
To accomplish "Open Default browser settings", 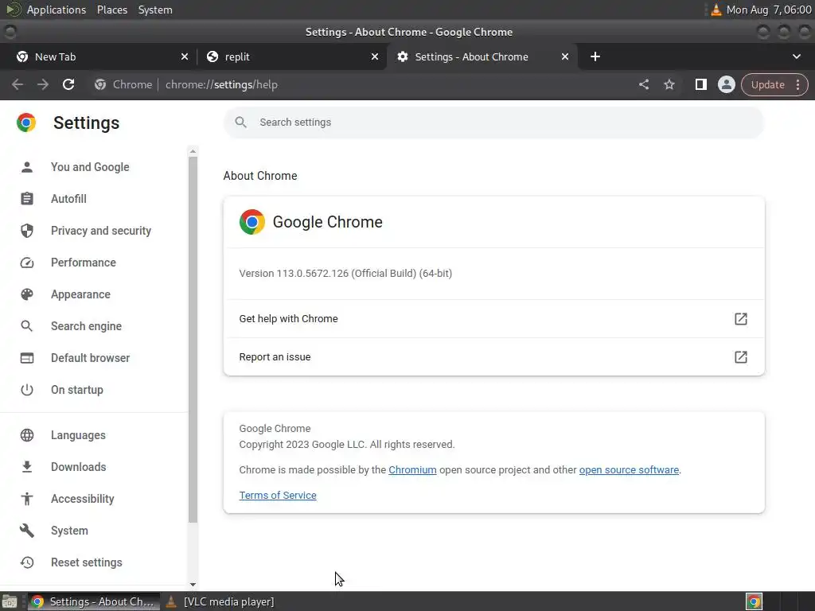I will tap(91, 357).
